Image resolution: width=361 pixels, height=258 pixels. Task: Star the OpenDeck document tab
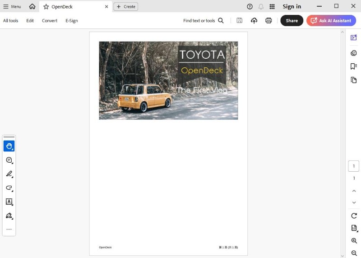(x=46, y=7)
